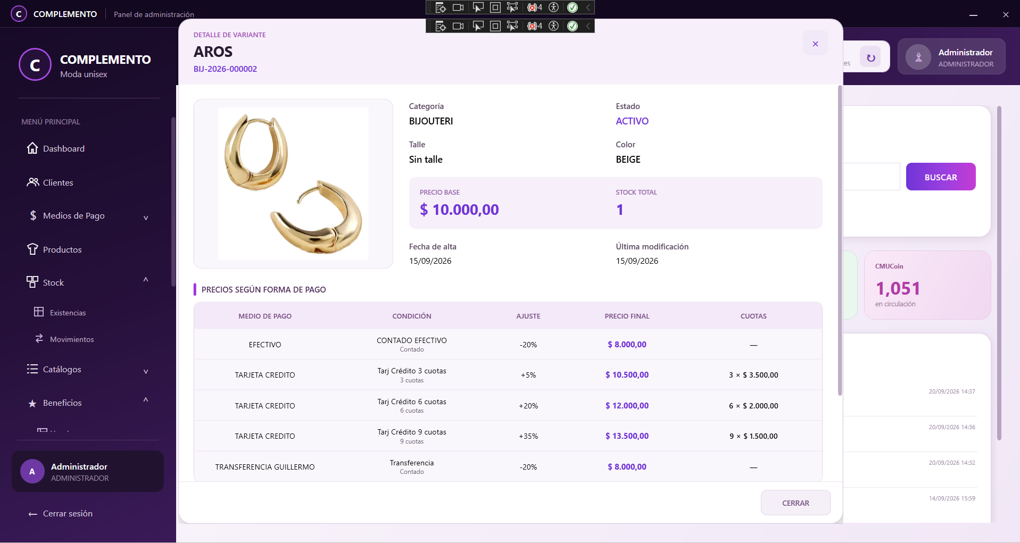The height and width of the screenshot is (543, 1020).
Task: Click the Existencias grid icon
Action: click(x=39, y=312)
